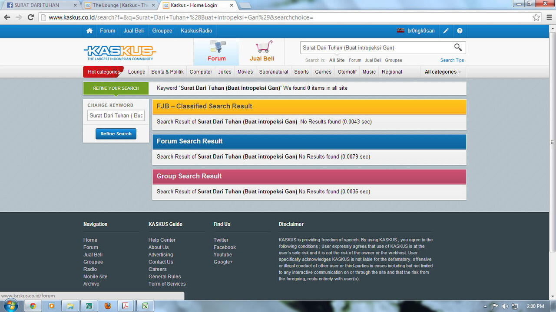Open file explorer taskbar icon

(x=70, y=306)
